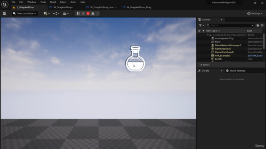Image resolution: width=266 pixels, height=149 pixels.
Task: Open play options three-dot menu
Action: 98,13
